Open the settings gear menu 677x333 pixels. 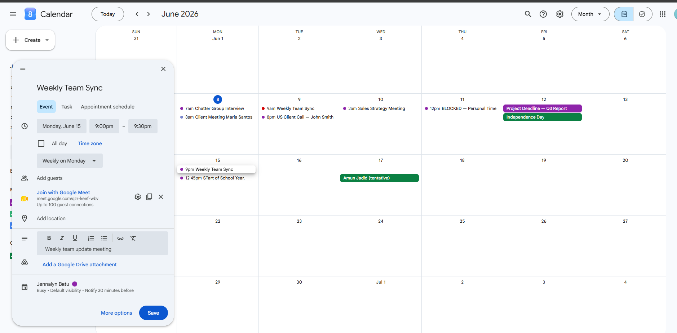559,14
